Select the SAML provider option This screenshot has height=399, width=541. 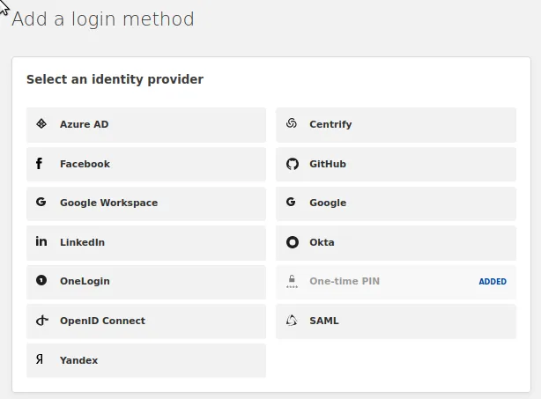pyautogui.click(x=396, y=321)
